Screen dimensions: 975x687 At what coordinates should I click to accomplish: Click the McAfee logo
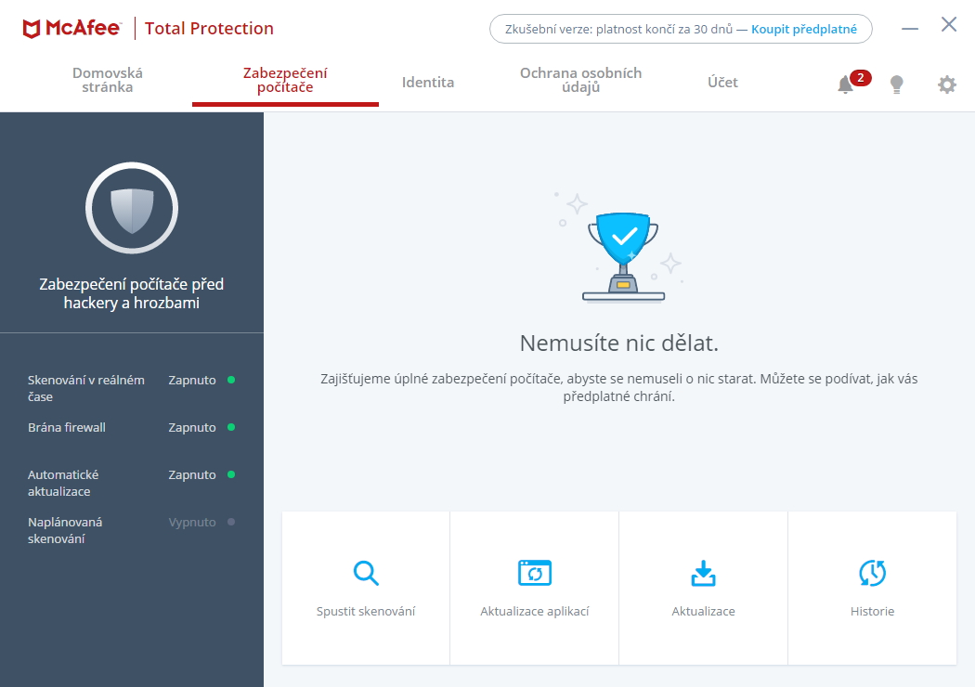[x=71, y=29]
